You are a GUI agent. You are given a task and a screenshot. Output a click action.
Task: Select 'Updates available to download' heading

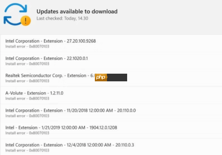pos(77,12)
